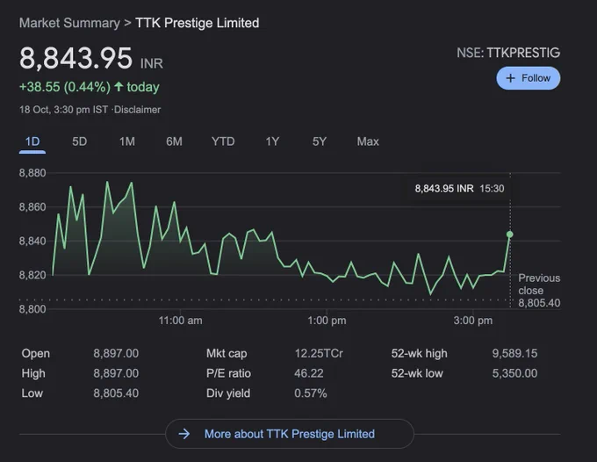The height and width of the screenshot is (462, 597).
Task: Click the large 8,843.95 price value
Action: (x=76, y=58)
